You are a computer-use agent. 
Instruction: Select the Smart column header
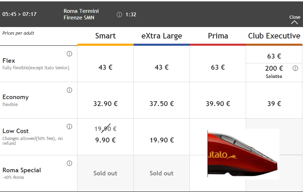point(106,36)
